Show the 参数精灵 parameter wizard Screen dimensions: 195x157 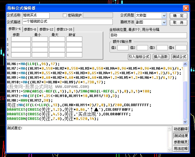[x=181, y=142]
